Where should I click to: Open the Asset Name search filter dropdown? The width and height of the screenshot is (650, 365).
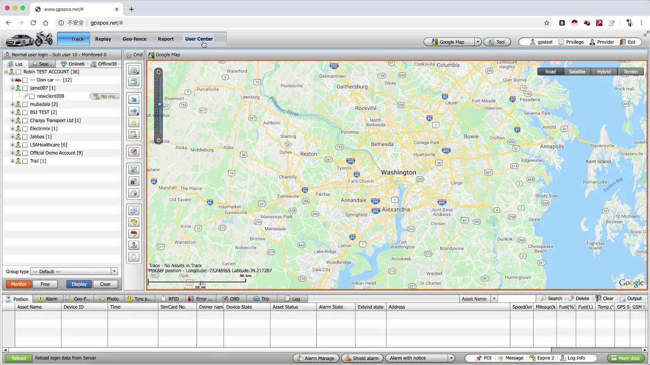pyautogui.click(x=494, y=299)
